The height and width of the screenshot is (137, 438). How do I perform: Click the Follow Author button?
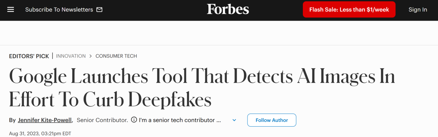tap(272, 120)
